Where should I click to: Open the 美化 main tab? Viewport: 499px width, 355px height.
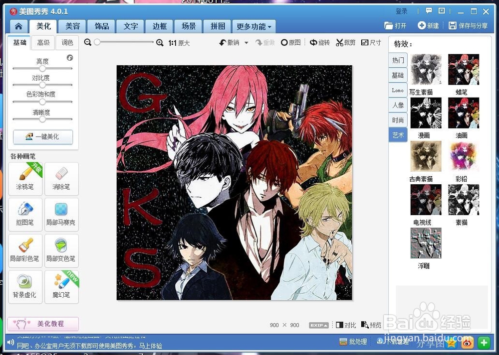pyautogui.click(x=43, y=26)
